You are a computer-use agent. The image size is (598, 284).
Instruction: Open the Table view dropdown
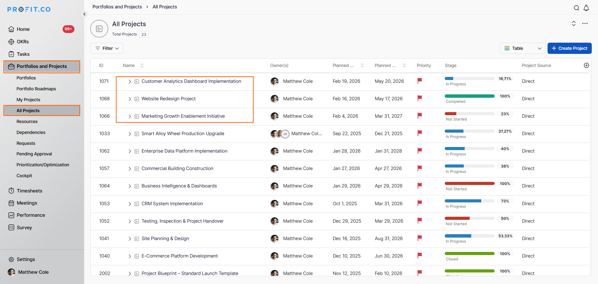coord(522,48)
